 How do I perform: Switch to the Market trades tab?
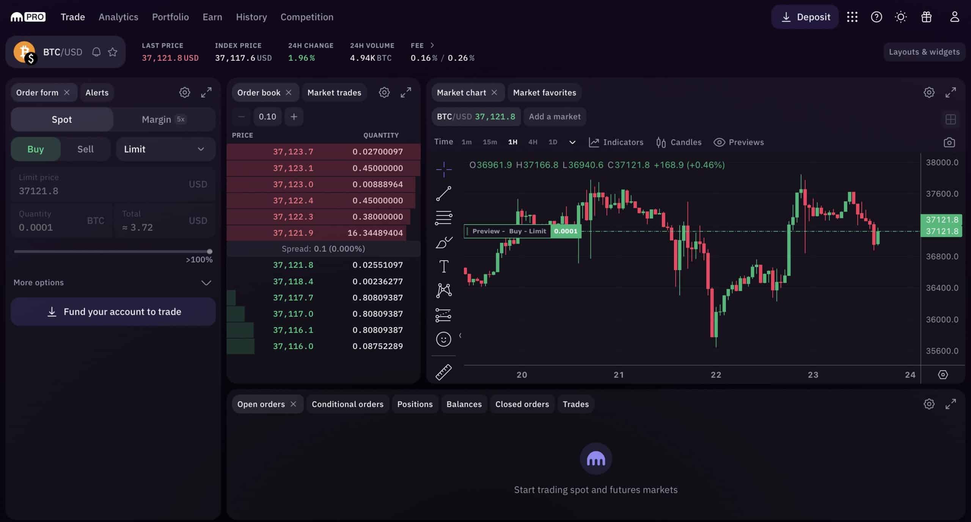tap(333, 92)
